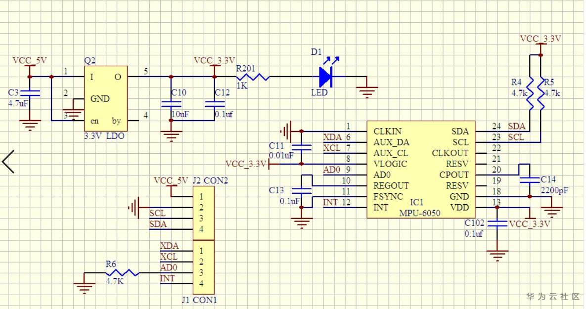Click SDA net label on J2 connector
Image resolution: width=586 pixels, height=309 pixels.
[158, 224]
